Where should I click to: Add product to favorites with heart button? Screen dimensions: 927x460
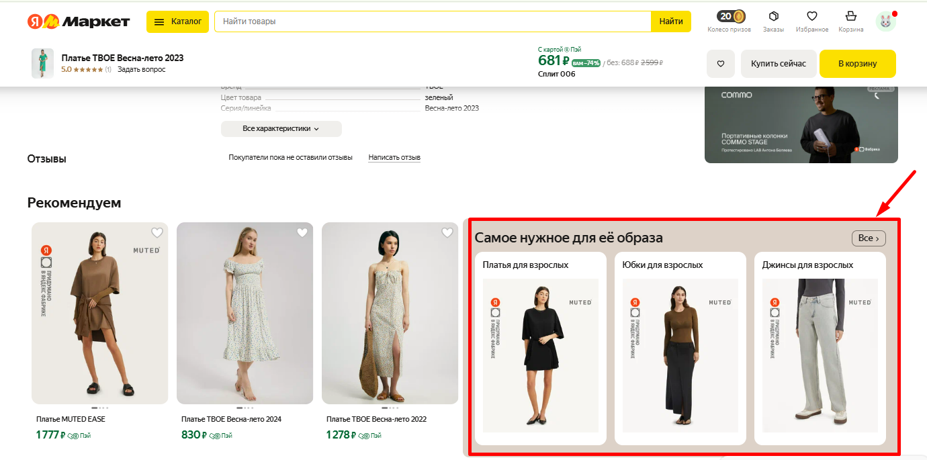(x=721, y=64)
